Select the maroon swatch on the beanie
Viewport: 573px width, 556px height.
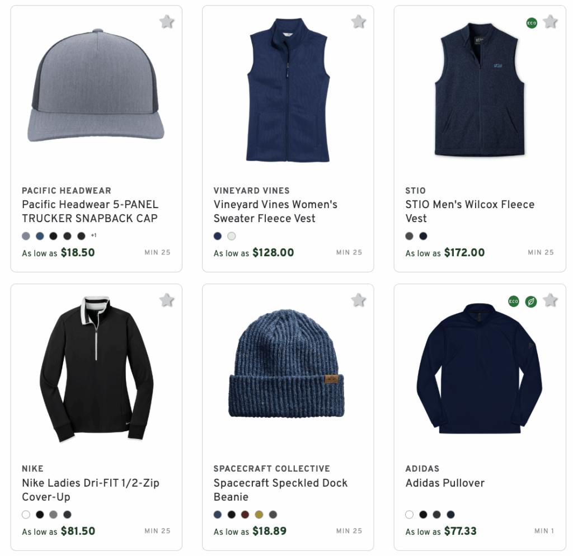click(245, 515)
